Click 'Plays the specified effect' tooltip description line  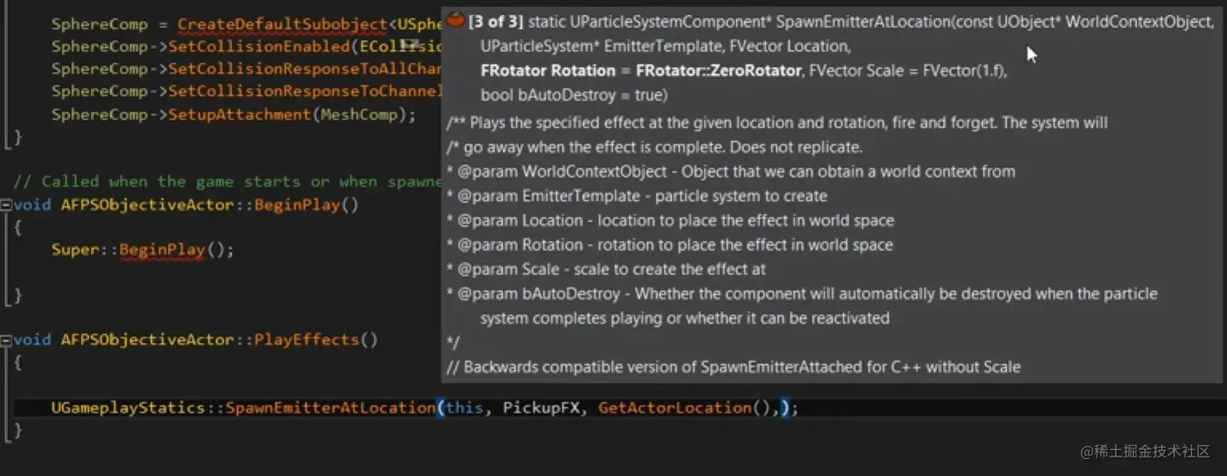[777, 123]
